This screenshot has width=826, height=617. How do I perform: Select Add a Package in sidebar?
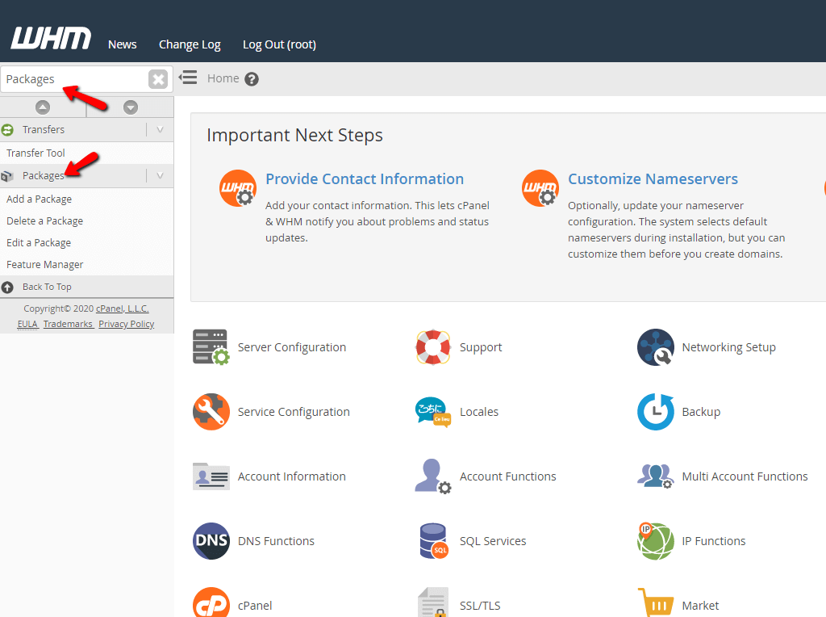[39, 199]
